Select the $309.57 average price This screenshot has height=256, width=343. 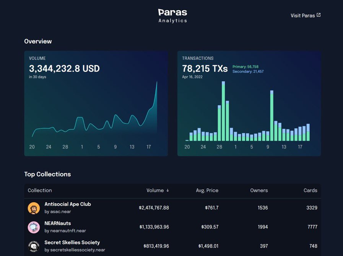(210, 227)
